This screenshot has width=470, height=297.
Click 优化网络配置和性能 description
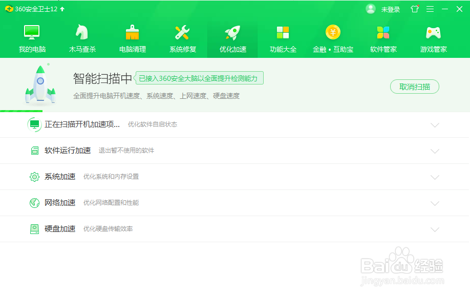pyautogui.click(x=111, y=203)
